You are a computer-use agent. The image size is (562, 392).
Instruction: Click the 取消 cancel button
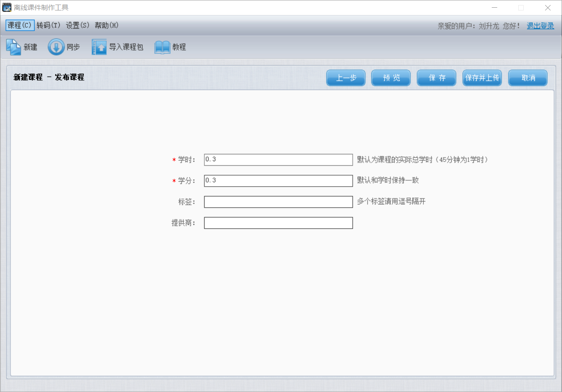point(528,78)
